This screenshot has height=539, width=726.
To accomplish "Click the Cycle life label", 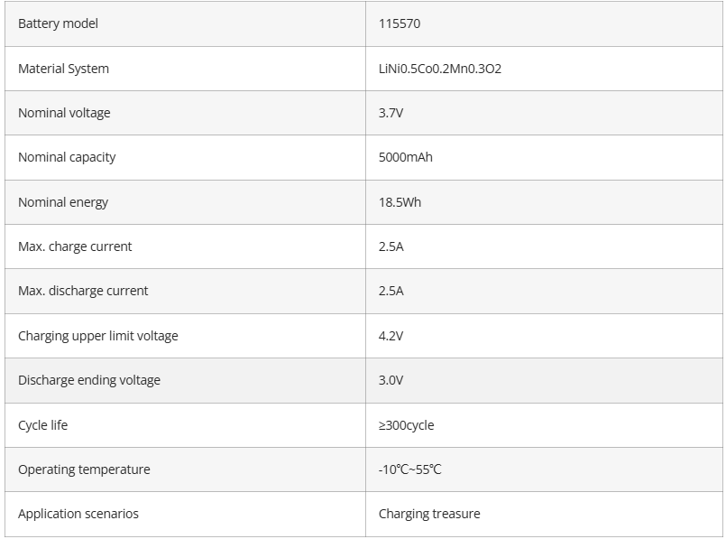I will click(x=42, y=425).
